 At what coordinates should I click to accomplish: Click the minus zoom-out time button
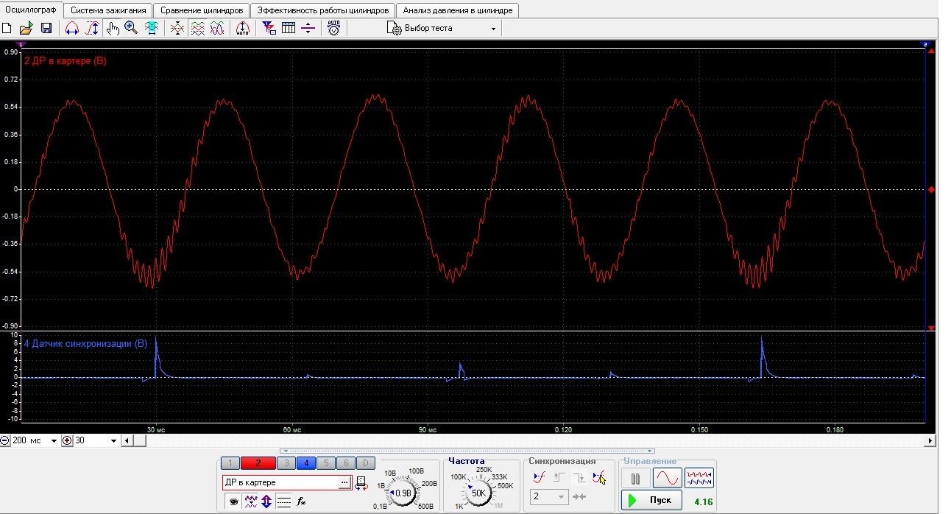click(5, 440)
